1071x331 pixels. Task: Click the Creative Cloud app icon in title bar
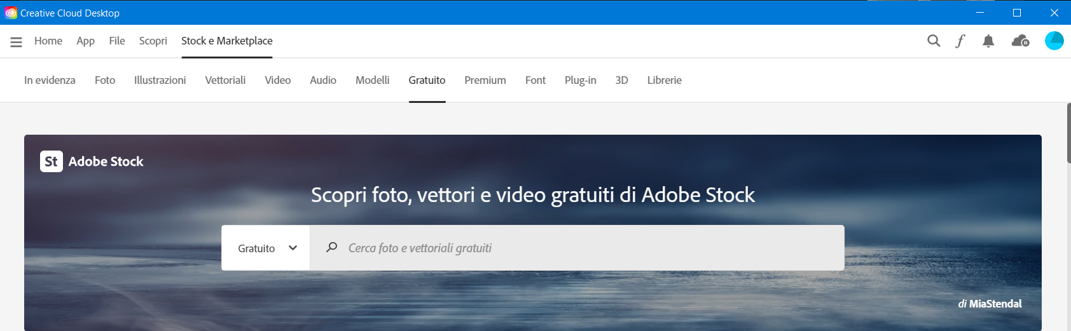coord(11,13)
